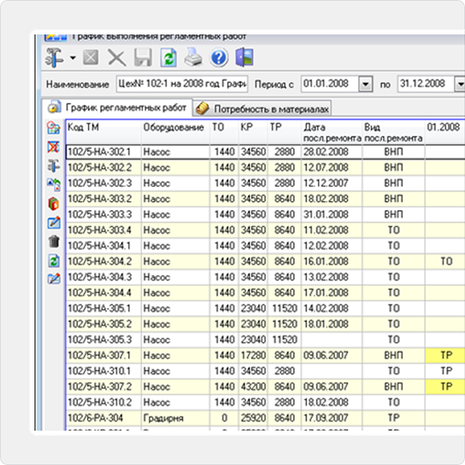Switch to Потребность в материалах tab
Image resolution: width=465 pixels, height=465 pixels.
pos(262,109)
